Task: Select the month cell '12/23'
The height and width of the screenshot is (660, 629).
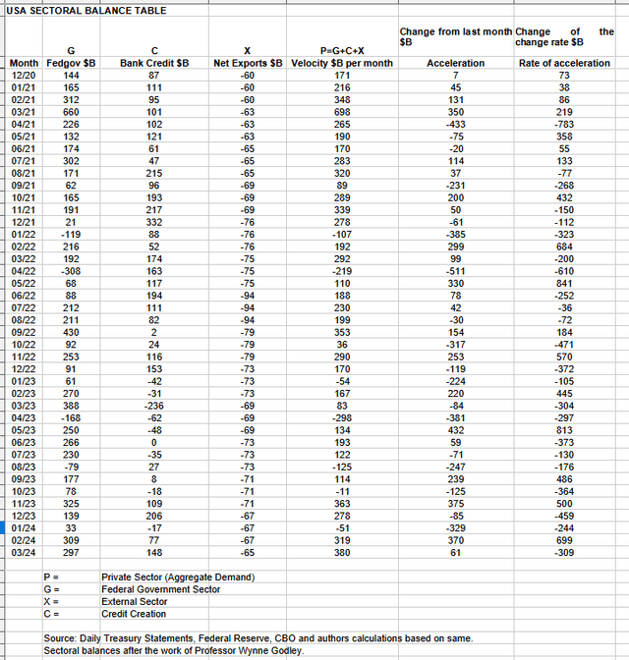Action: [x=24, y=516]
